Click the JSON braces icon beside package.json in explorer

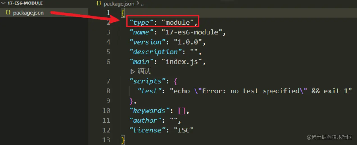click(8, 12)
